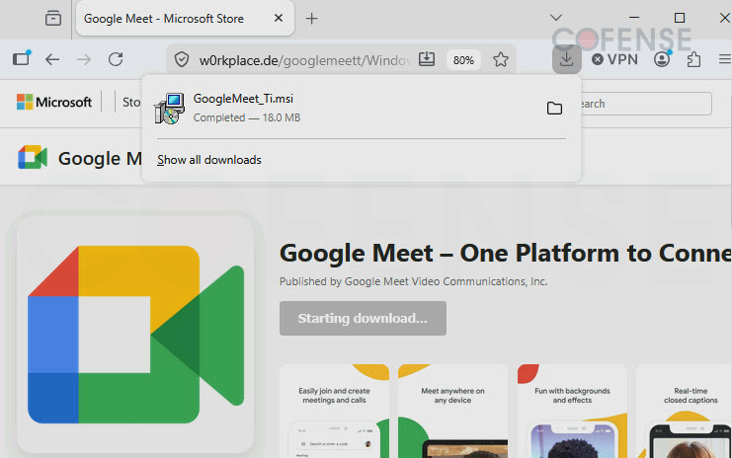The height and width of the screenshot is (458, 732).
Task: Click the large Google Meet app logo
Action: (x=136, y=335)
